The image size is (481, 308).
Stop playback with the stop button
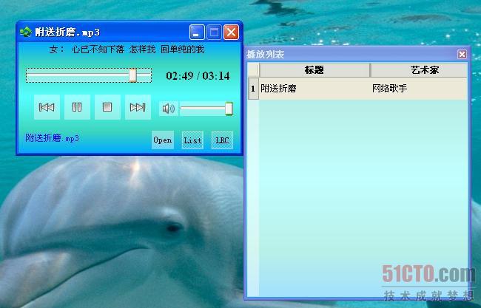[x=107, y=107]
